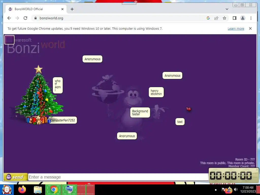This screenshot has width=260, height=195.
Task: Open the Chrome profile menu
Action: pos(242,18)
